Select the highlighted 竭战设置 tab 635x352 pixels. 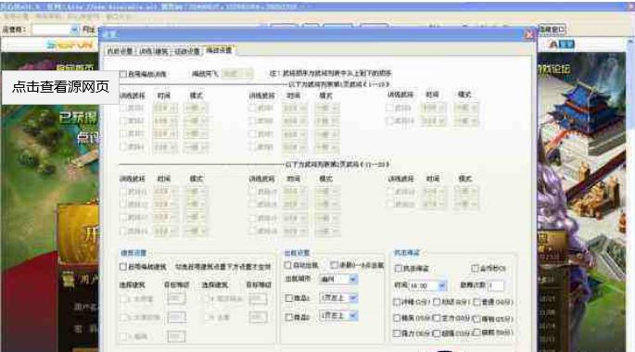point(219,50)
